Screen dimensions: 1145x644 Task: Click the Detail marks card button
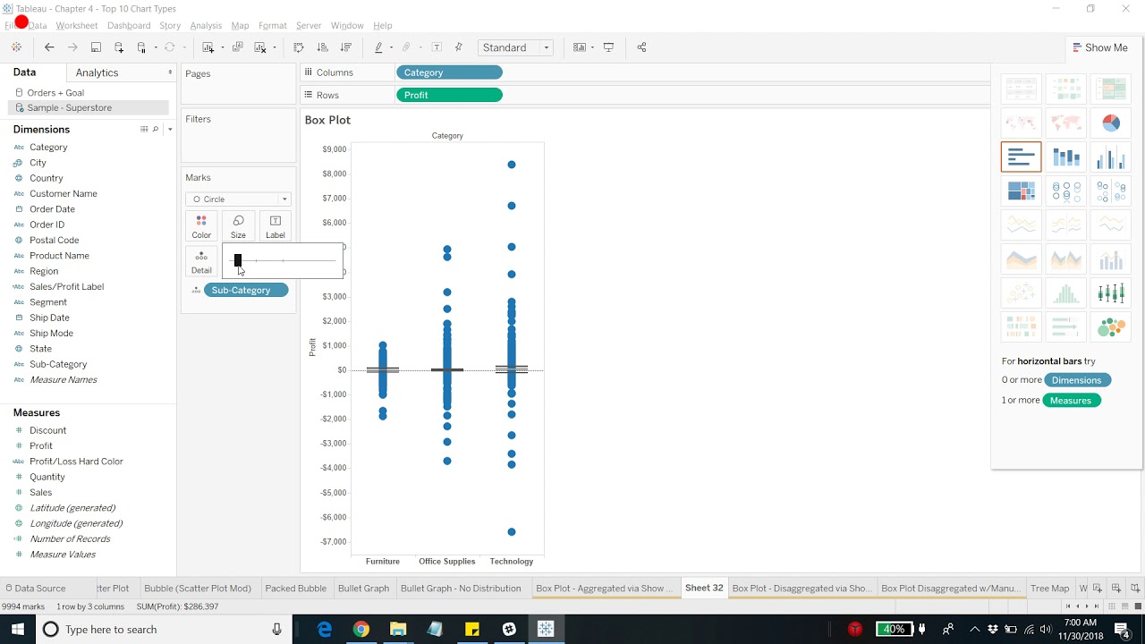[201, 261]
